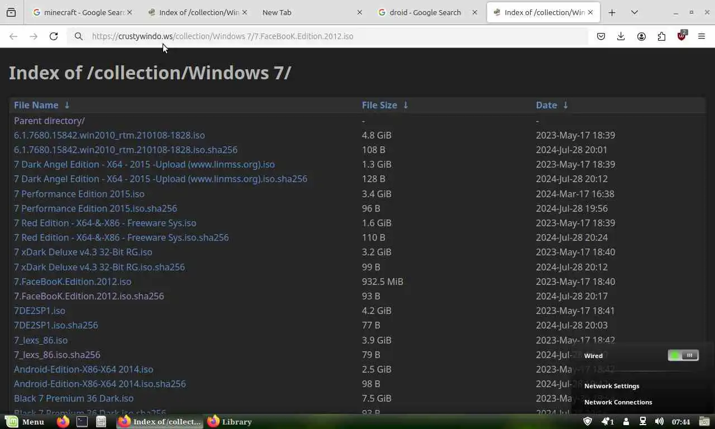
Task: Click the Index of /collection/Windows 7/ heading
Action: (x=150, y=73)
